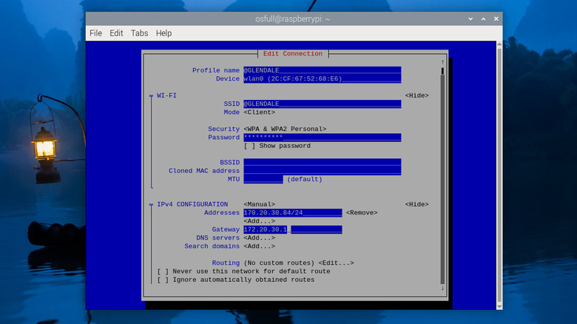This screenshot has height=324, width=577.
Task: Click the Gateway input field
Action: [x=292, y=229]
